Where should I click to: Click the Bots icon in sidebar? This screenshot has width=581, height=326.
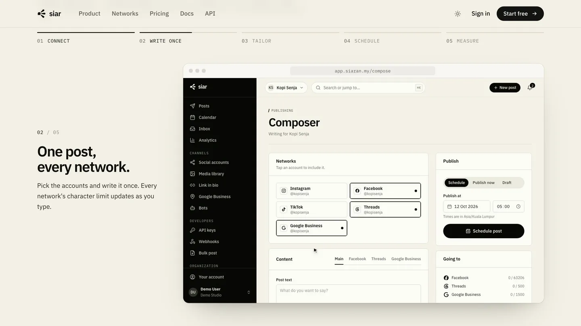click(192, 208)
